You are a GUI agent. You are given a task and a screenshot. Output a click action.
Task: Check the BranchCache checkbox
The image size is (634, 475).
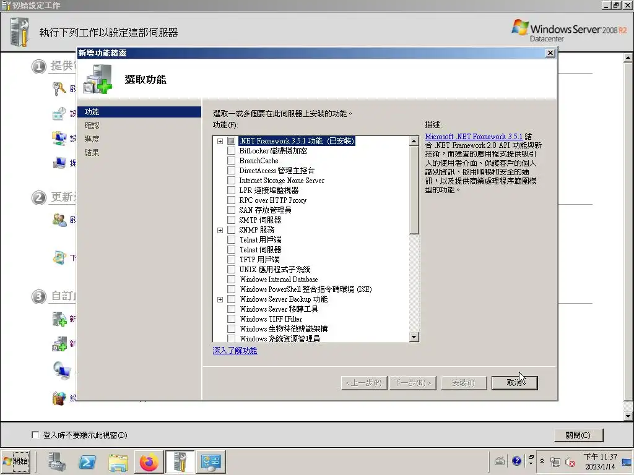point(232,161)
